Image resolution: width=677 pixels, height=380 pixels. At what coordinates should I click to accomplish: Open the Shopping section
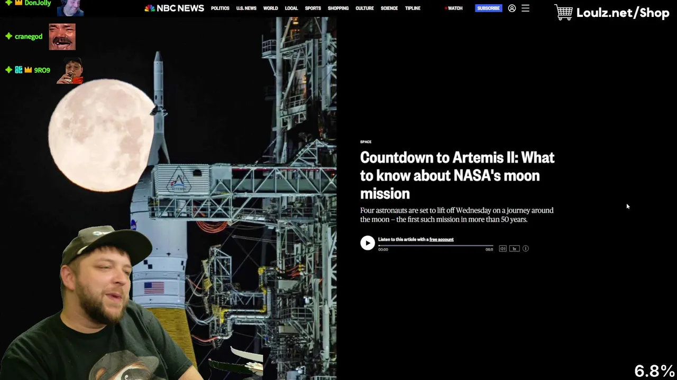(338, 8)
